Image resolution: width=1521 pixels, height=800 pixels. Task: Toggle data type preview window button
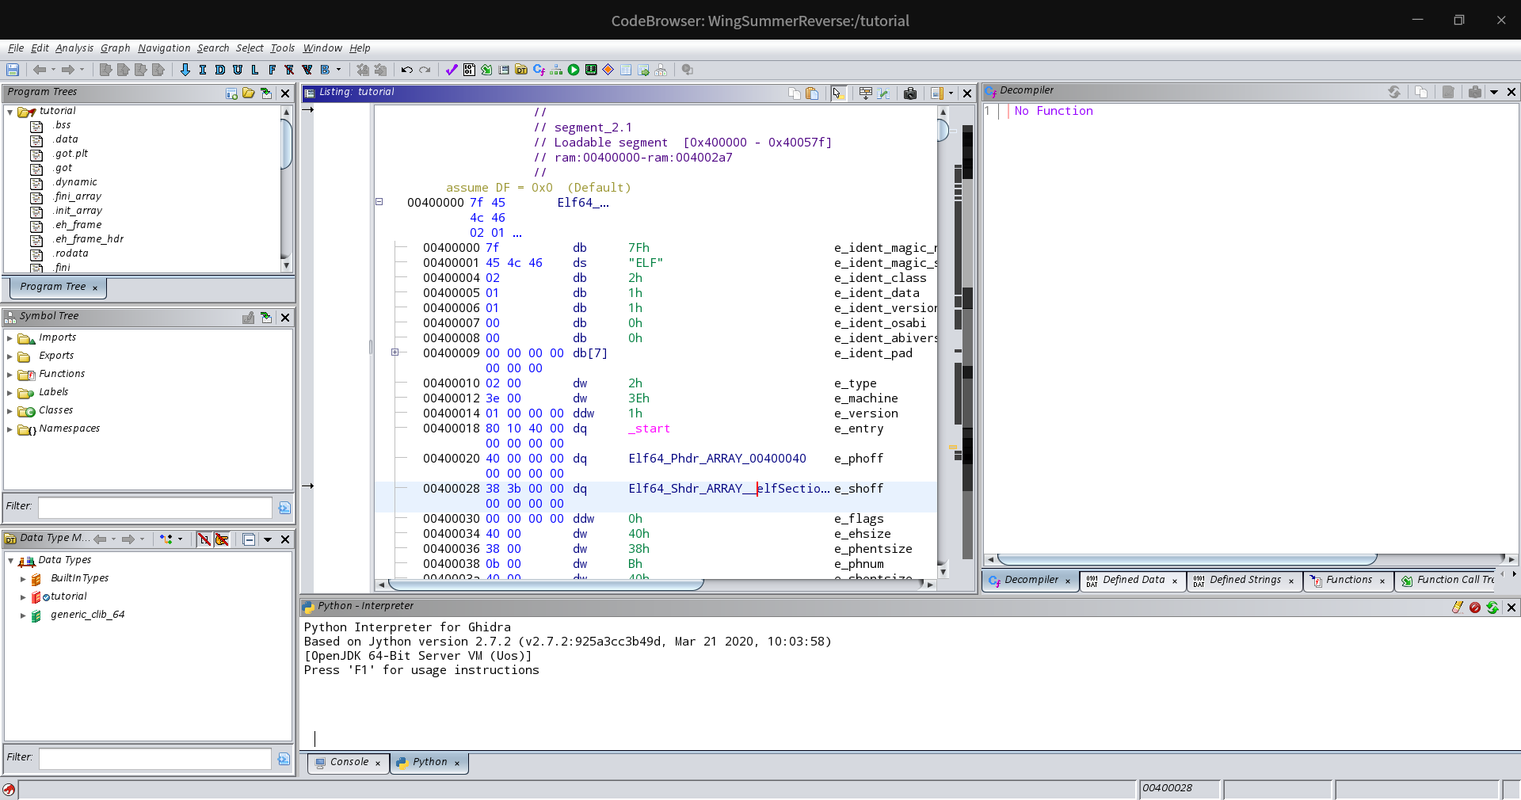249,539
